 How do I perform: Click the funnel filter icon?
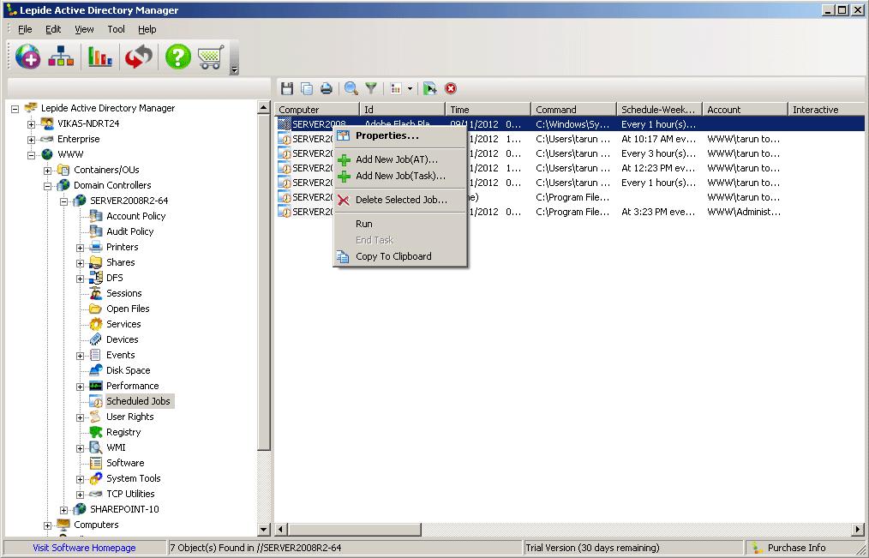pyautogui.click(x=371, y=88)
